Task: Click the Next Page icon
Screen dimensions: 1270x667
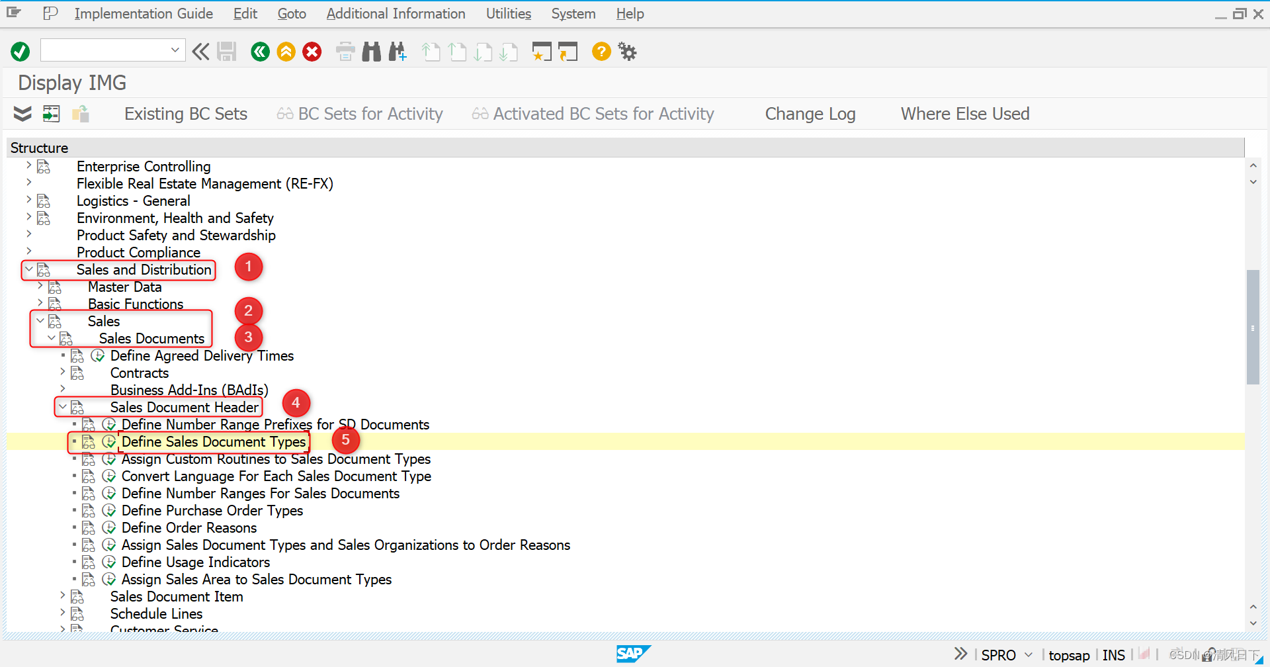Action: [483, 51]
